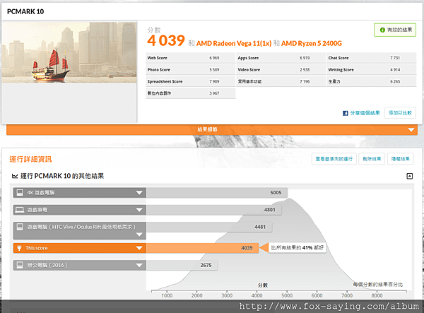The image size is (424, 313).
Task: Click the delete result button
Action: (372, 159)
